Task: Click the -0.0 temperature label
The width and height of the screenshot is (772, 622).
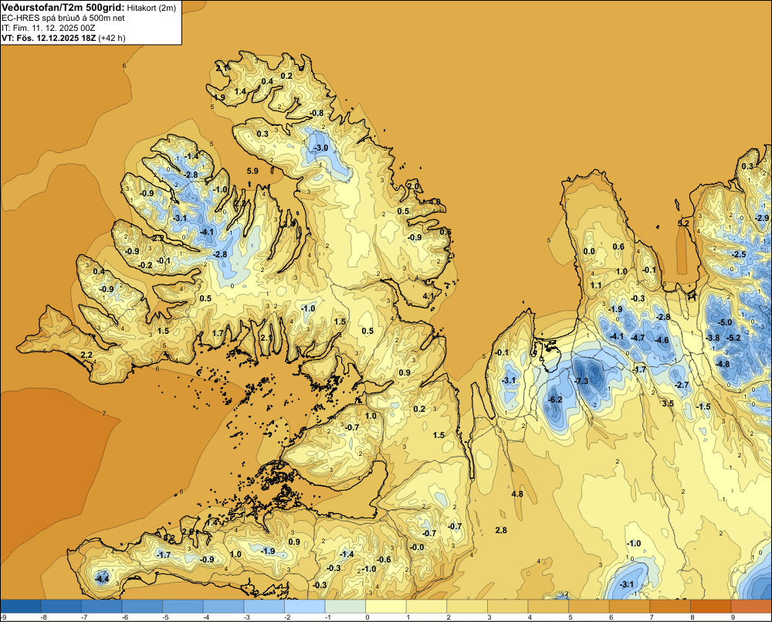Action: pos(417,547)
